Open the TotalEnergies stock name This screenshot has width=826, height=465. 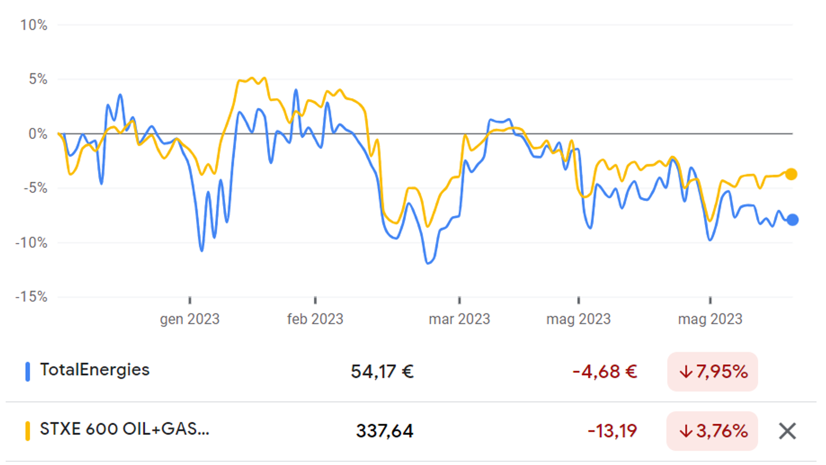pos(95,370)
